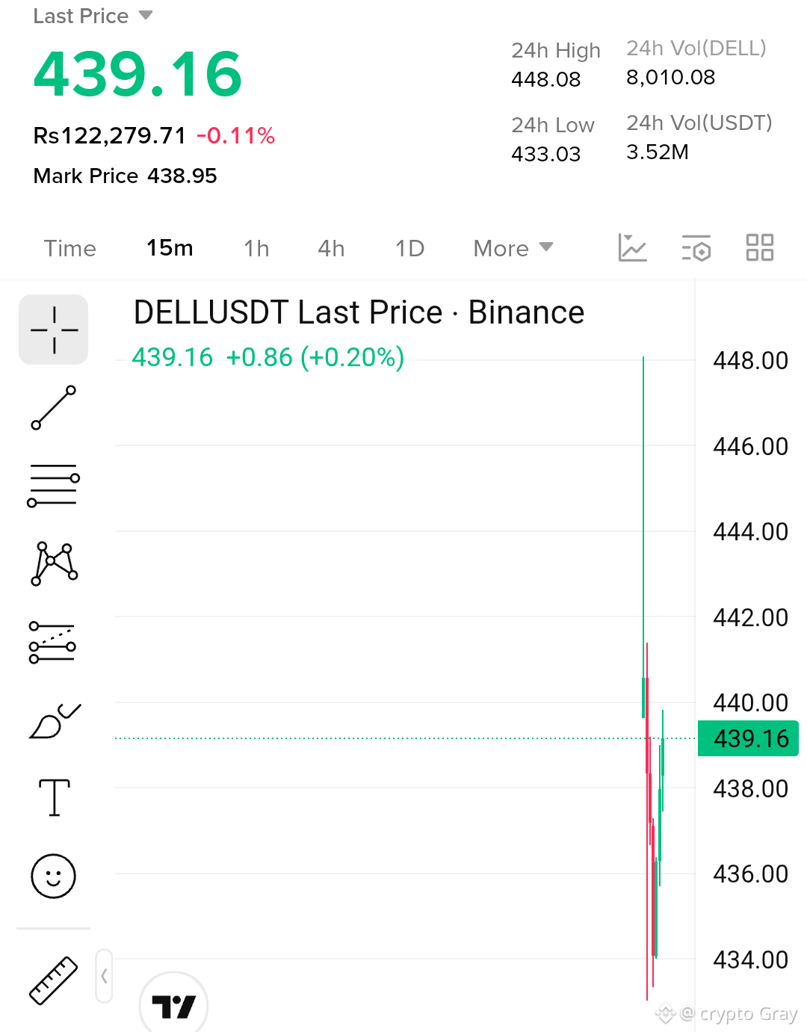Choose the horizontal lines Fibonacci tool
This screenshot has height=1032, width=807.
point(54,485)
